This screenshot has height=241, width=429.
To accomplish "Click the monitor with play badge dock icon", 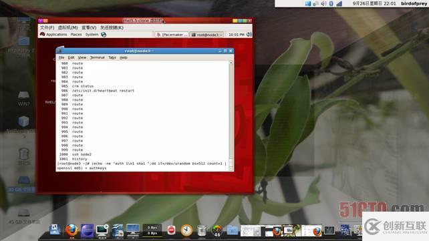I will [102, 230].
